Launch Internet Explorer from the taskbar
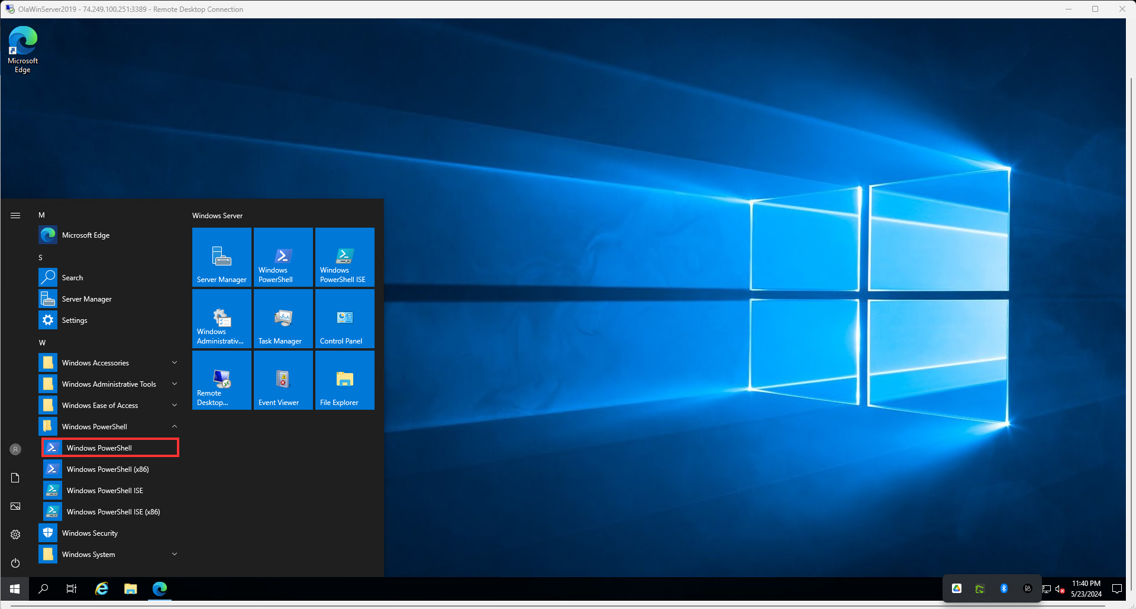1136x609 pixels. coord(102,589)
